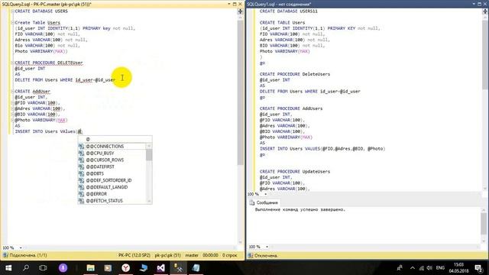Collapse the CREATE DATABASE USERS block
489x275 pixels.
[13, 11]
